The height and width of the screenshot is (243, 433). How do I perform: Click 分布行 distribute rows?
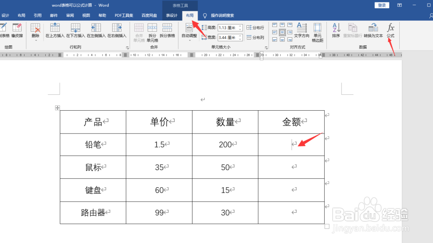[x=255, y=28]
